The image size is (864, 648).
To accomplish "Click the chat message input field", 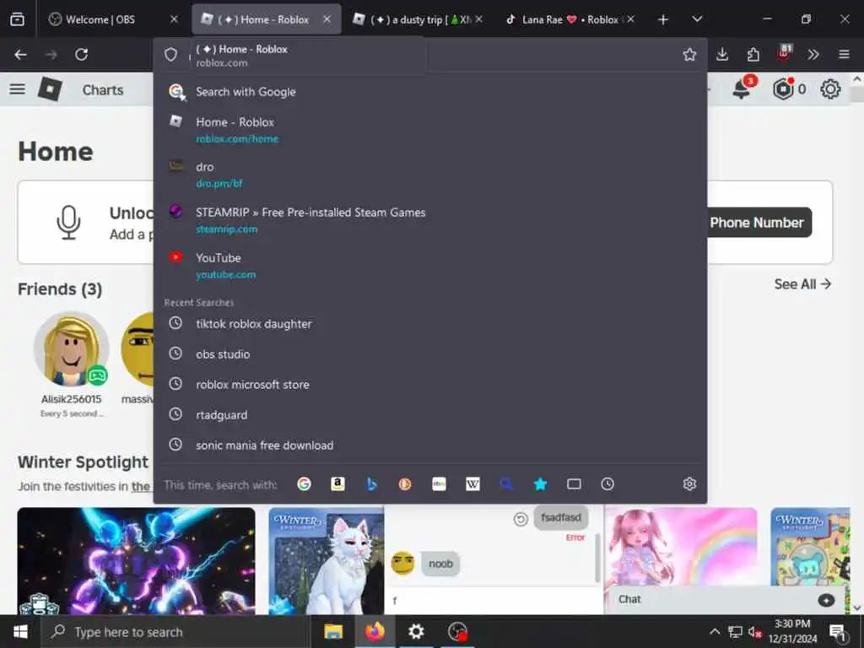I will (494, 600).
